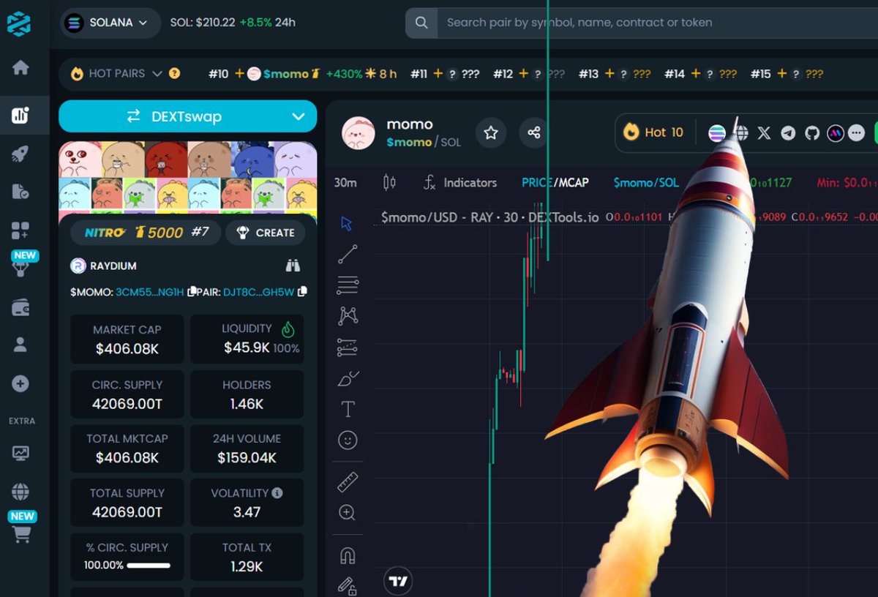Select the arrow cursor chart tool
The image size is (878, 597).
tap(348, 224)
